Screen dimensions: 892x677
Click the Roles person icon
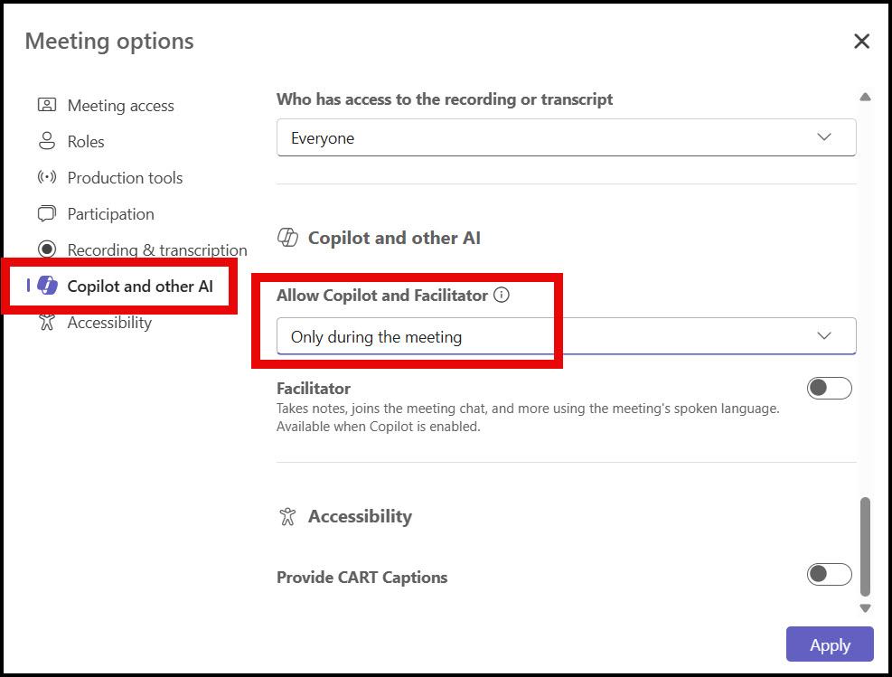point(47,141)
